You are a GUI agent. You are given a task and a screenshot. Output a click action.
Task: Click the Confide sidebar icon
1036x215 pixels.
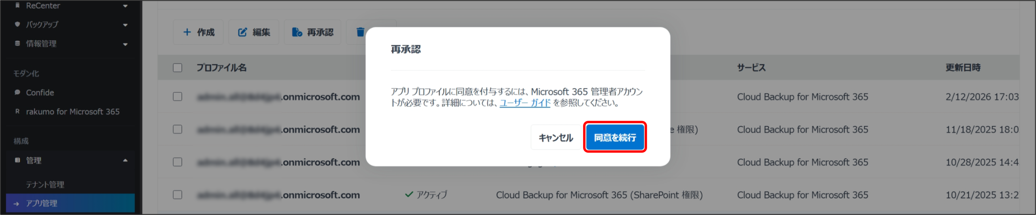coord(17,92)
